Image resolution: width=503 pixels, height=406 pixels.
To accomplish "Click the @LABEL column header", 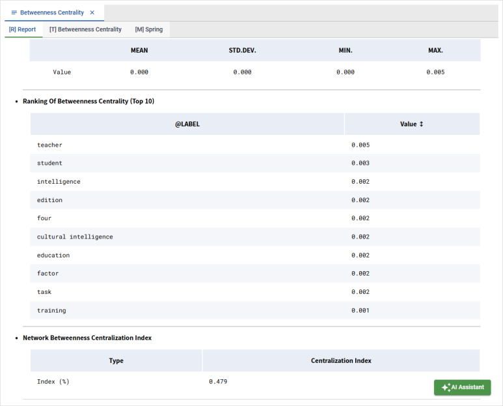I will pos(187,124).
